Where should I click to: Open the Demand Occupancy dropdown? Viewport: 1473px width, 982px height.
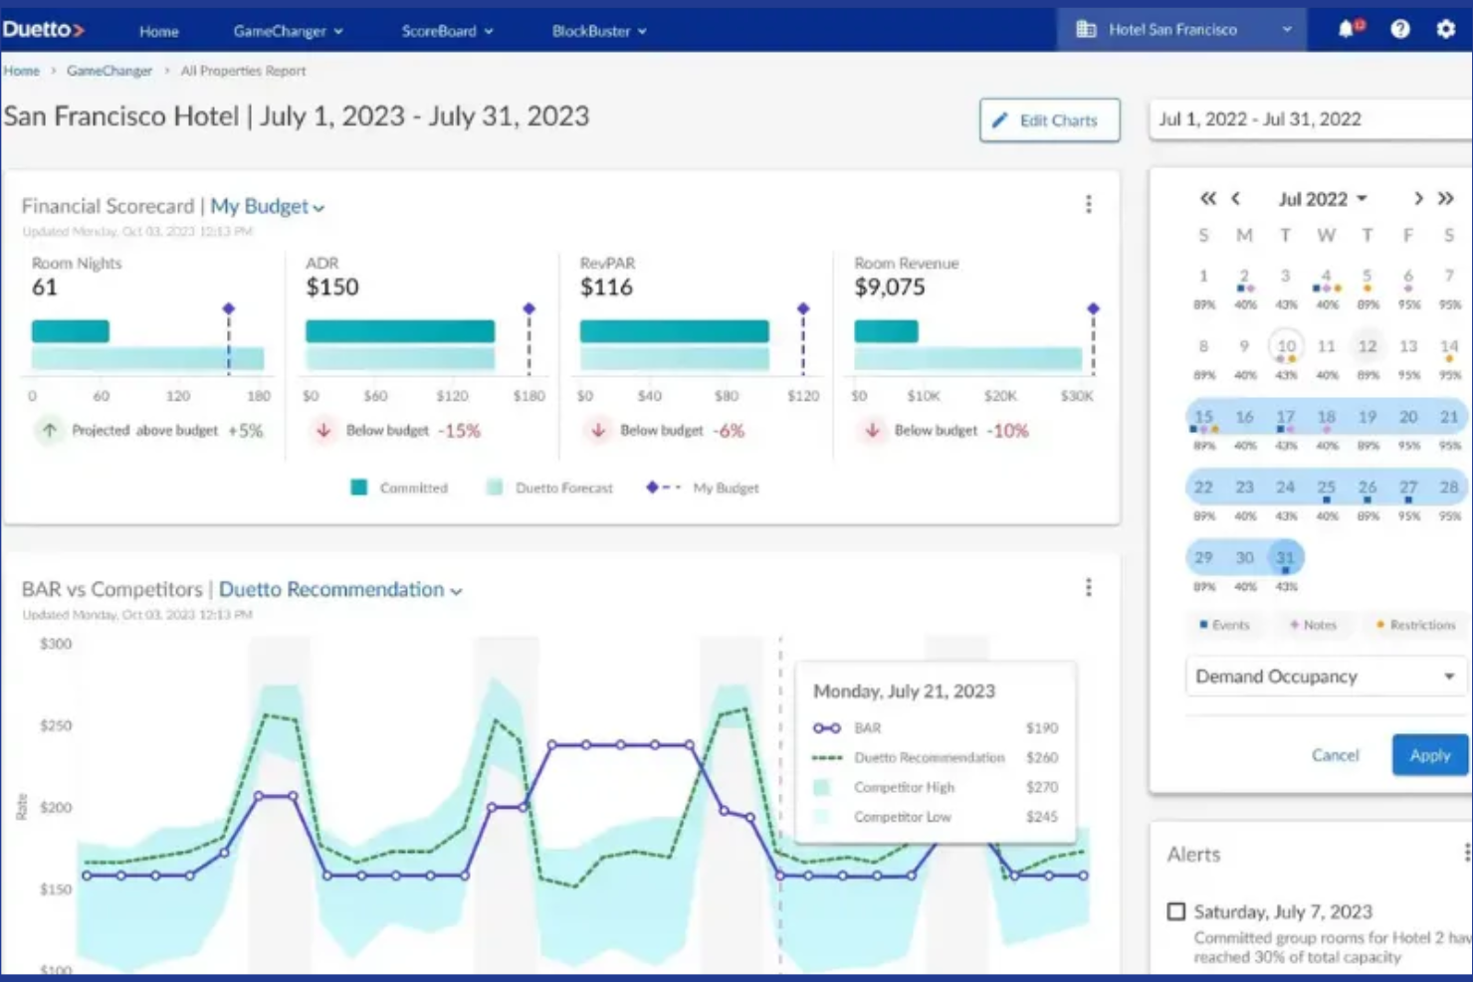point(1325,677)
